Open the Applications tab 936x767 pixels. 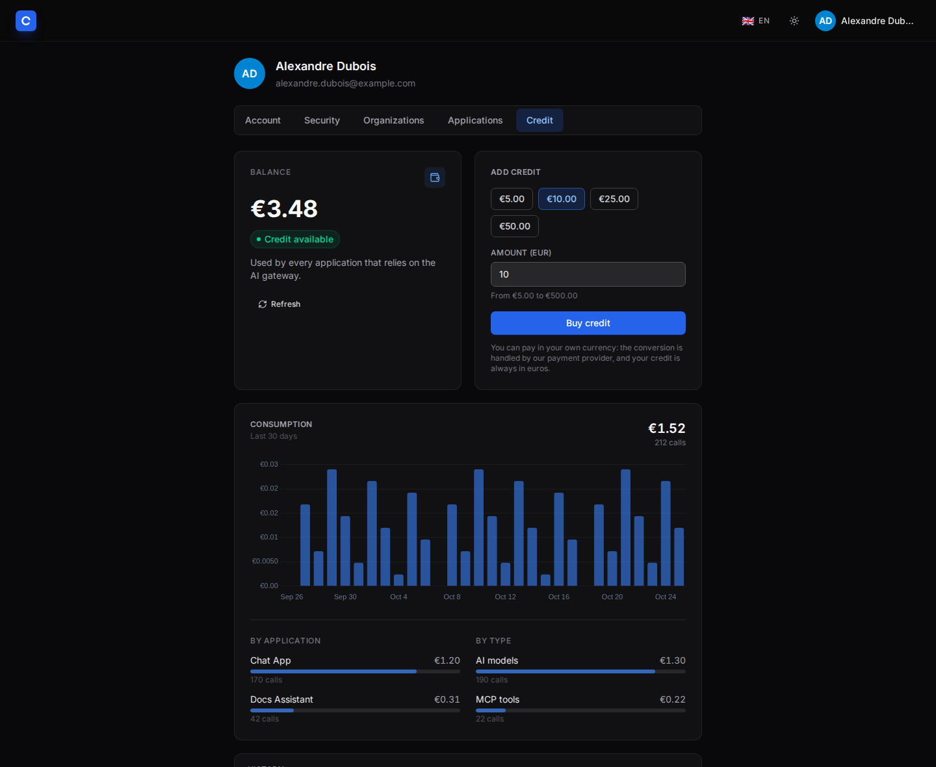475,120
